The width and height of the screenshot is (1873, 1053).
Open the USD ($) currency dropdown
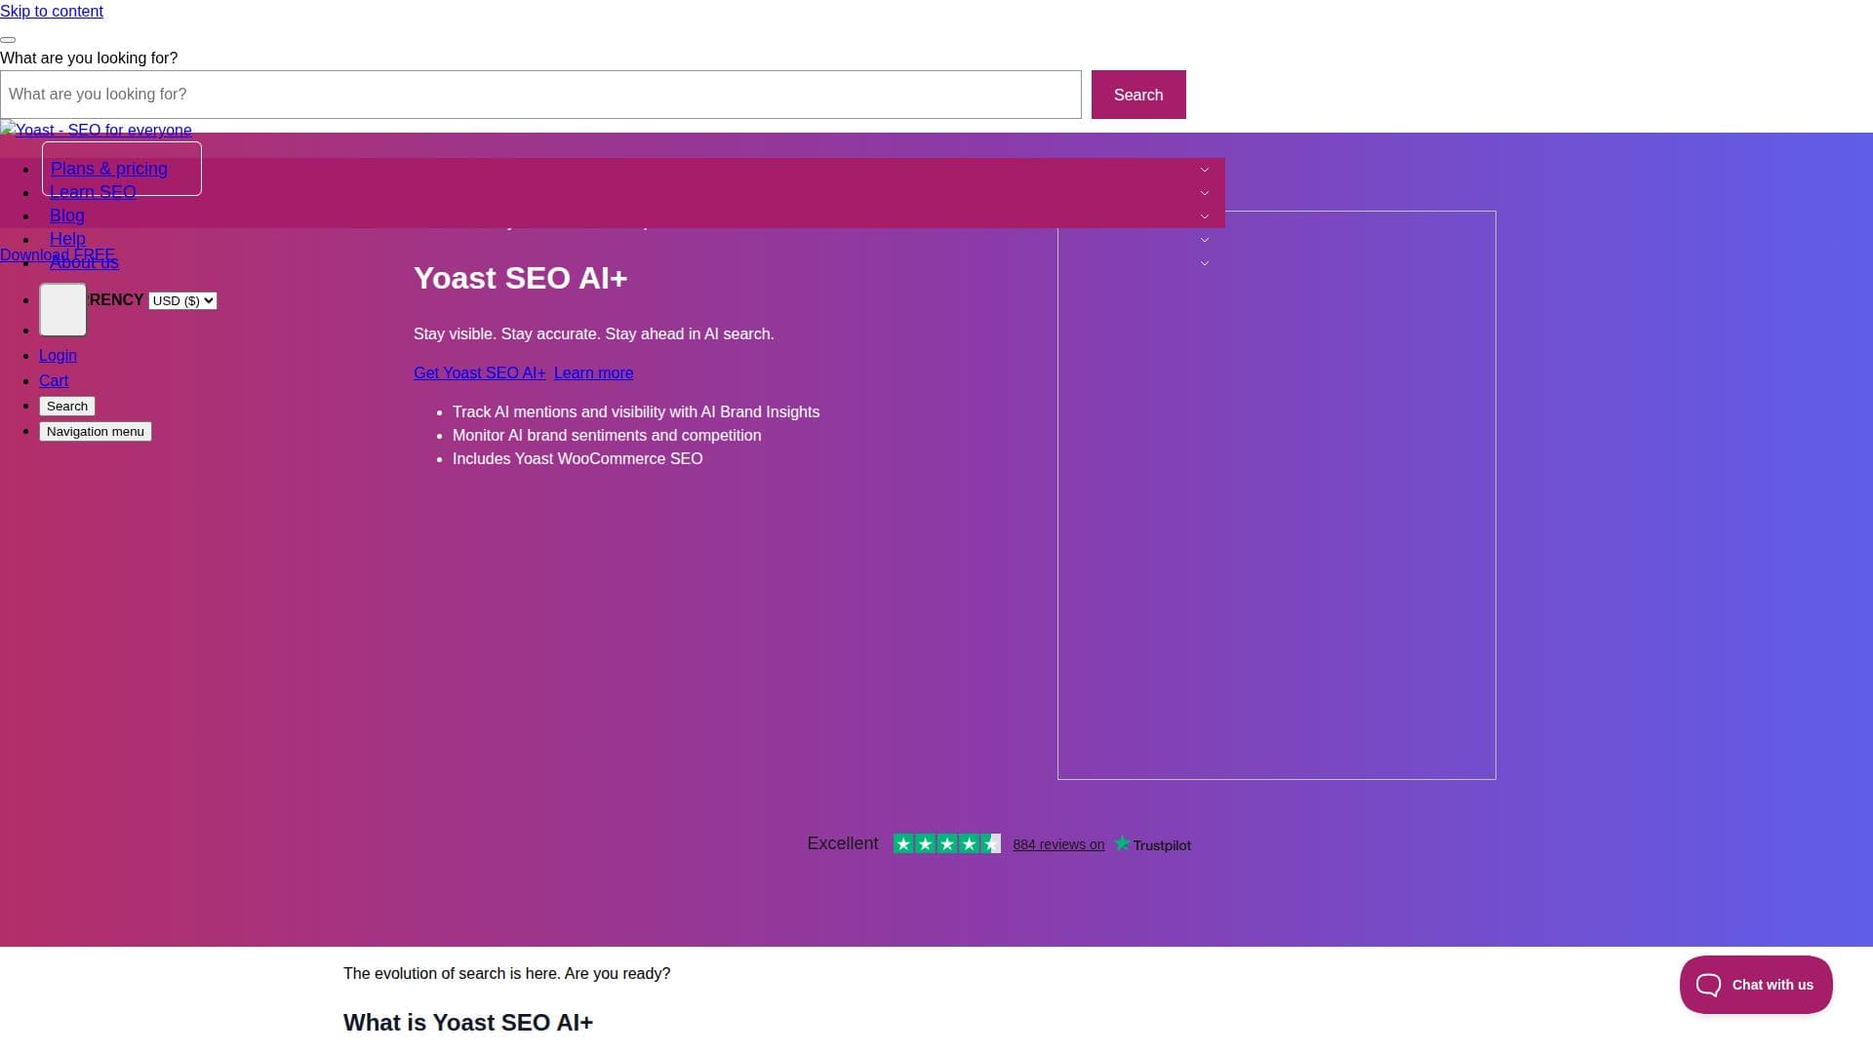point(182,300)
